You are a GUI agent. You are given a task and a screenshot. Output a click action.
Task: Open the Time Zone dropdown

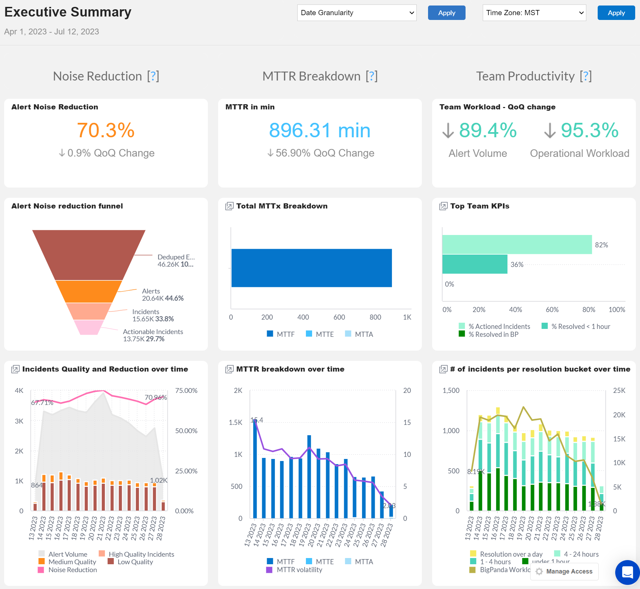534,13
